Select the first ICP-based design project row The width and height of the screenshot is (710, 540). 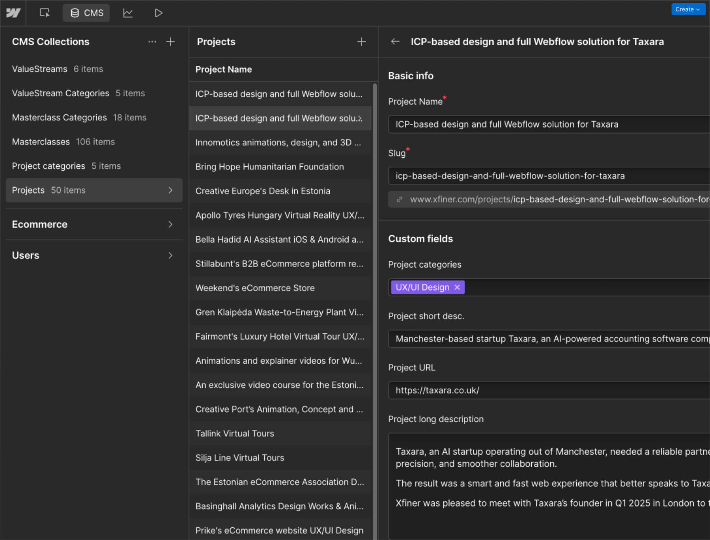coord(280,94)
